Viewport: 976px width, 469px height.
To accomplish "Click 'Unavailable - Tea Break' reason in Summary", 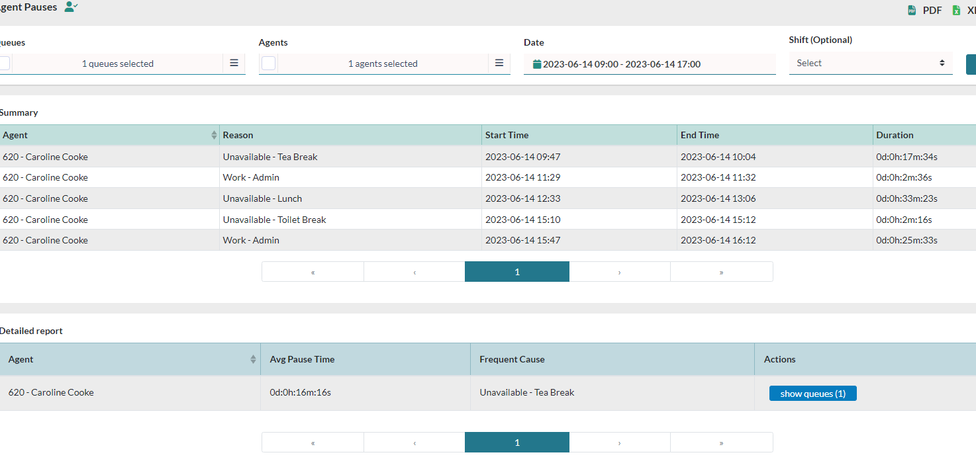I will coord(270,157).
